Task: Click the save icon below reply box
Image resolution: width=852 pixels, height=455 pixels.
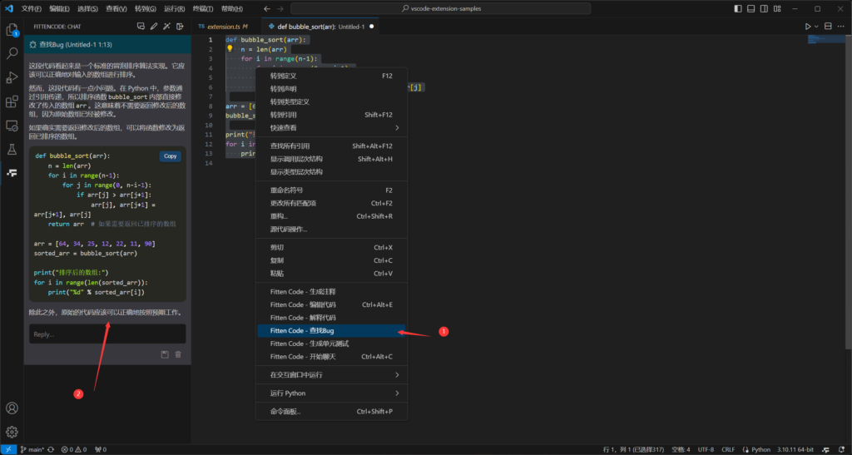Action: point(166,354)
